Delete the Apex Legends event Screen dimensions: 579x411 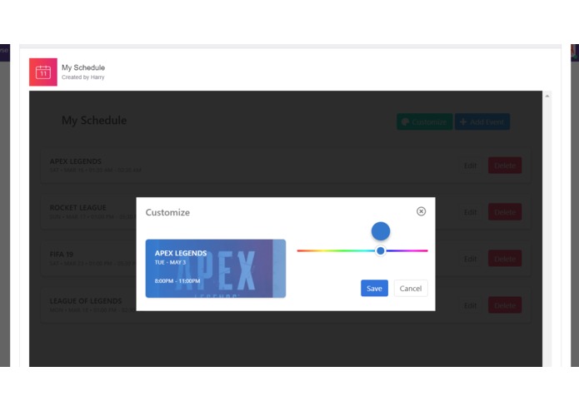505,166
